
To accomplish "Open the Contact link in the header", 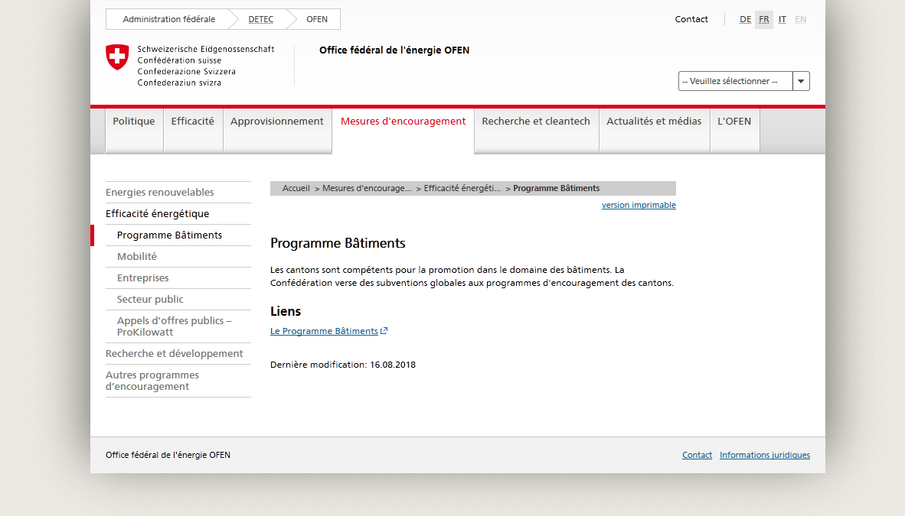I will [x=691, y=19].
